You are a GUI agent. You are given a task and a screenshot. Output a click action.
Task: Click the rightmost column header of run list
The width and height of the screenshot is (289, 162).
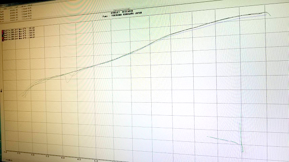(30, 5)
